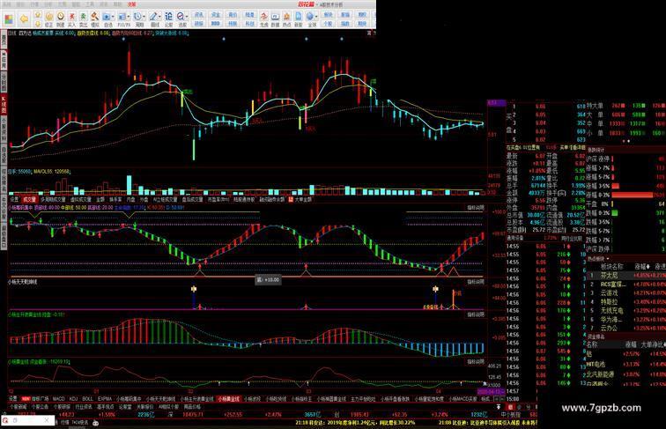Screen dimensions: 666x429
Task: Click the blue document icon left of the 全球 icon
Action: click(298, 18)
